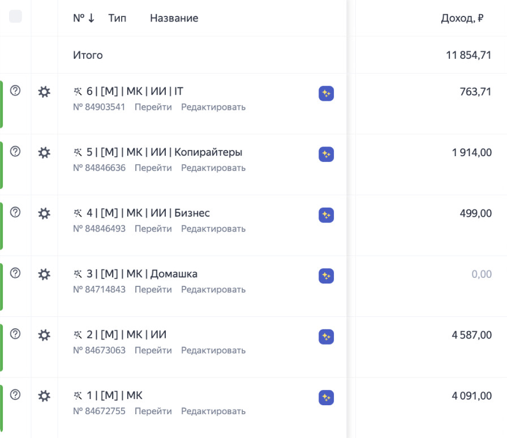Click Перейти under Домашка campaign

point(153,290)
